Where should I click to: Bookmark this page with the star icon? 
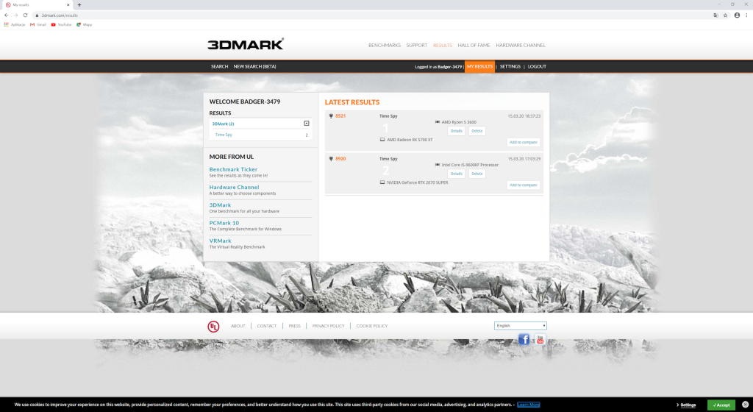[725, 15]
